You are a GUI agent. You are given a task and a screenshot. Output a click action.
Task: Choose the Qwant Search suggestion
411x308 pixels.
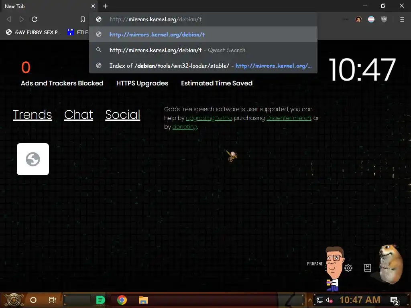(x=203, y=50)
